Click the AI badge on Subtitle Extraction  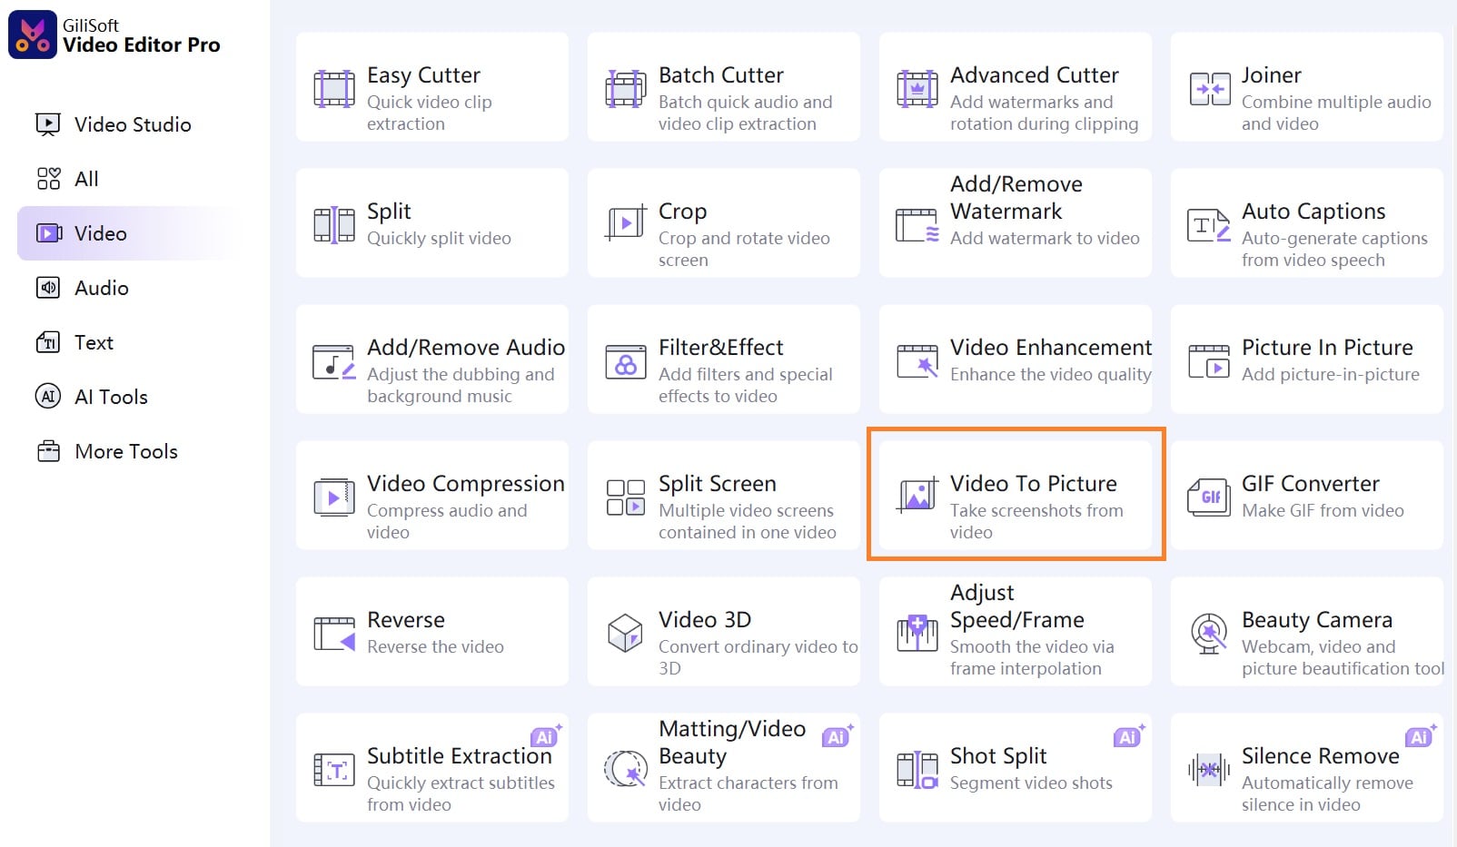[x=546, y=735]
